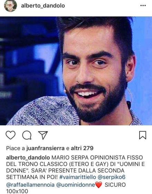The width and height of the screenshot is (152, 194).
Task: Tap the photo of the bearded man
Action: [x=76, y=71]
